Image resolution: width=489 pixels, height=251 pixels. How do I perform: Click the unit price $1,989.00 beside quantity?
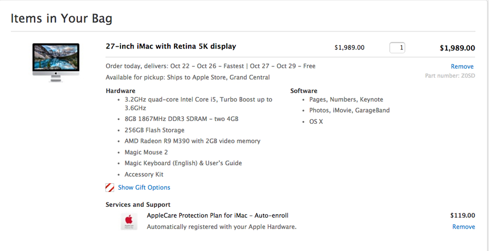click(349, 48)
